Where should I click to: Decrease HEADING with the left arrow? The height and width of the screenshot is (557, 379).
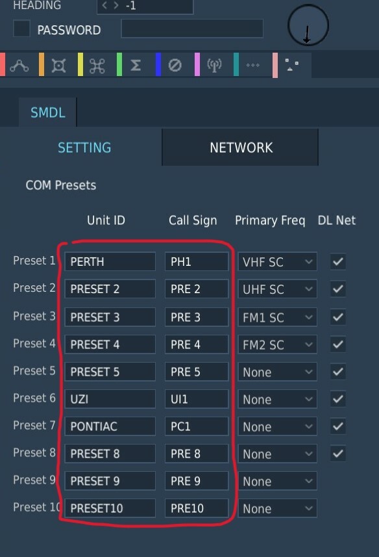click(104, 5)
